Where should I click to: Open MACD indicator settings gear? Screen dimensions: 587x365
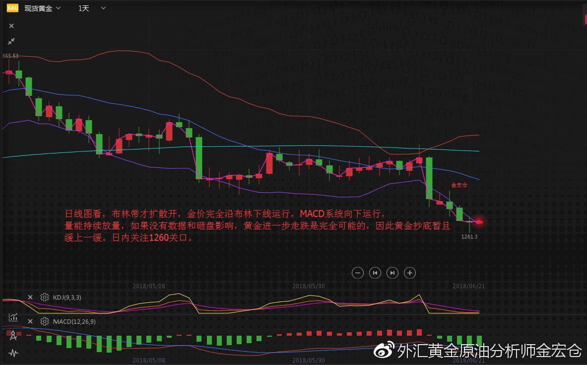(x=45, y=321)
